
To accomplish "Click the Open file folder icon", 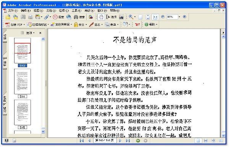I will click(x=8, y=17).
